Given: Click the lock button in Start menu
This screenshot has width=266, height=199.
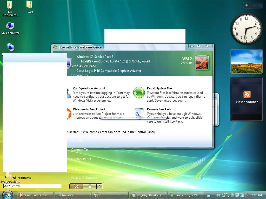Looking at the screenshot, I should [90, 186].
